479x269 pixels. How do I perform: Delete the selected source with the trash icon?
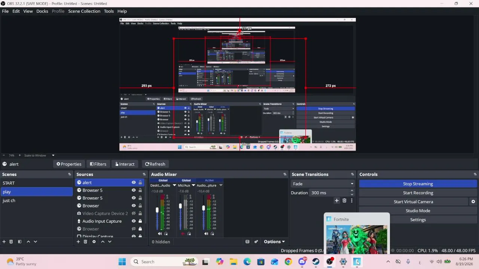pos(85,242)
